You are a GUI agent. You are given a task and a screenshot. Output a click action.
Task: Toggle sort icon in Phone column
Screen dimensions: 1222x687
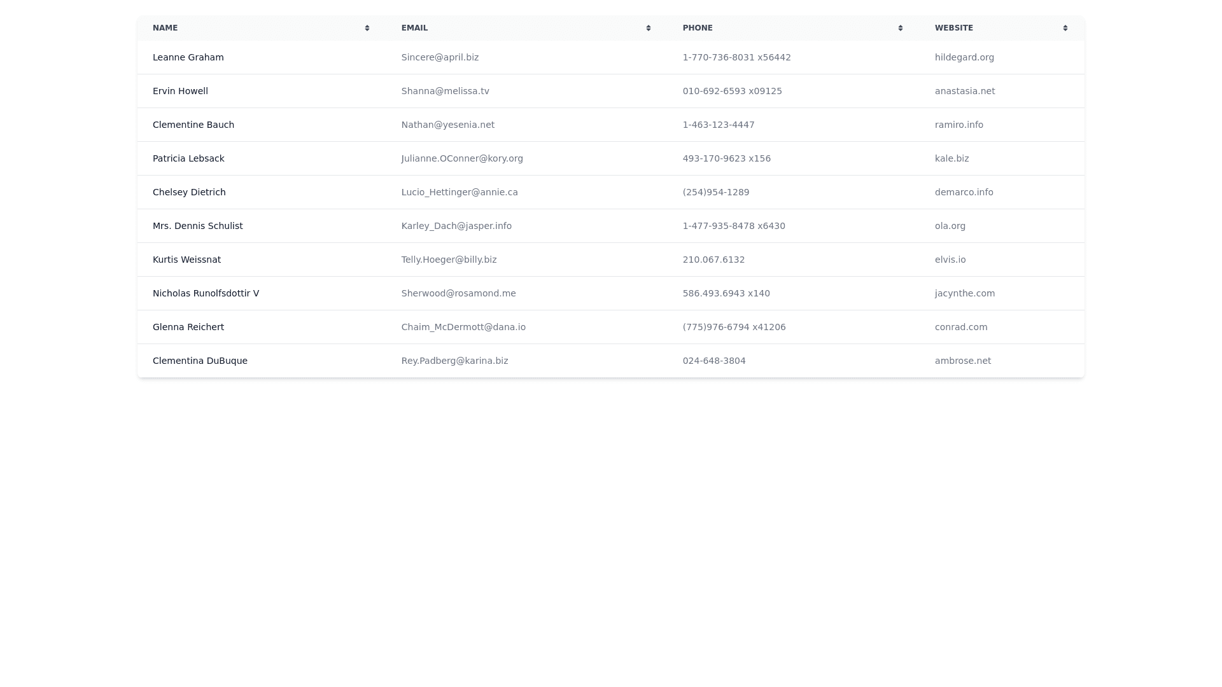[901, 28]
